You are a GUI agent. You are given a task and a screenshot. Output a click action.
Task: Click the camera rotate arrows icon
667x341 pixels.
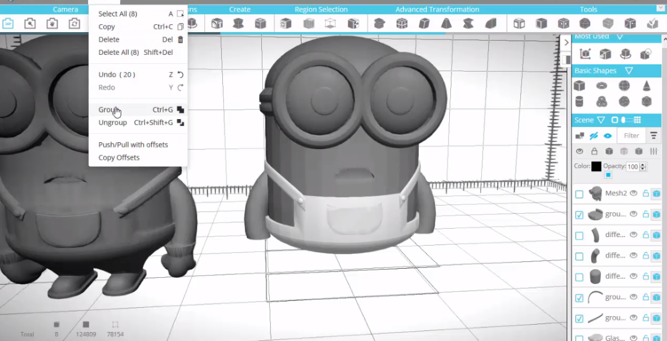pyautogui.click(x=74, y=23)
